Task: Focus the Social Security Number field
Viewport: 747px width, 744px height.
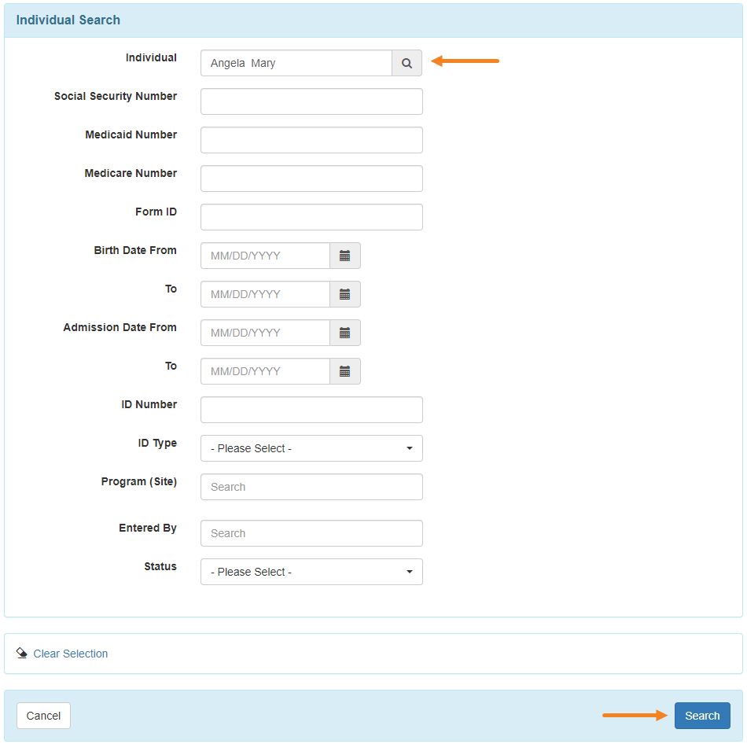Action: 311,101
